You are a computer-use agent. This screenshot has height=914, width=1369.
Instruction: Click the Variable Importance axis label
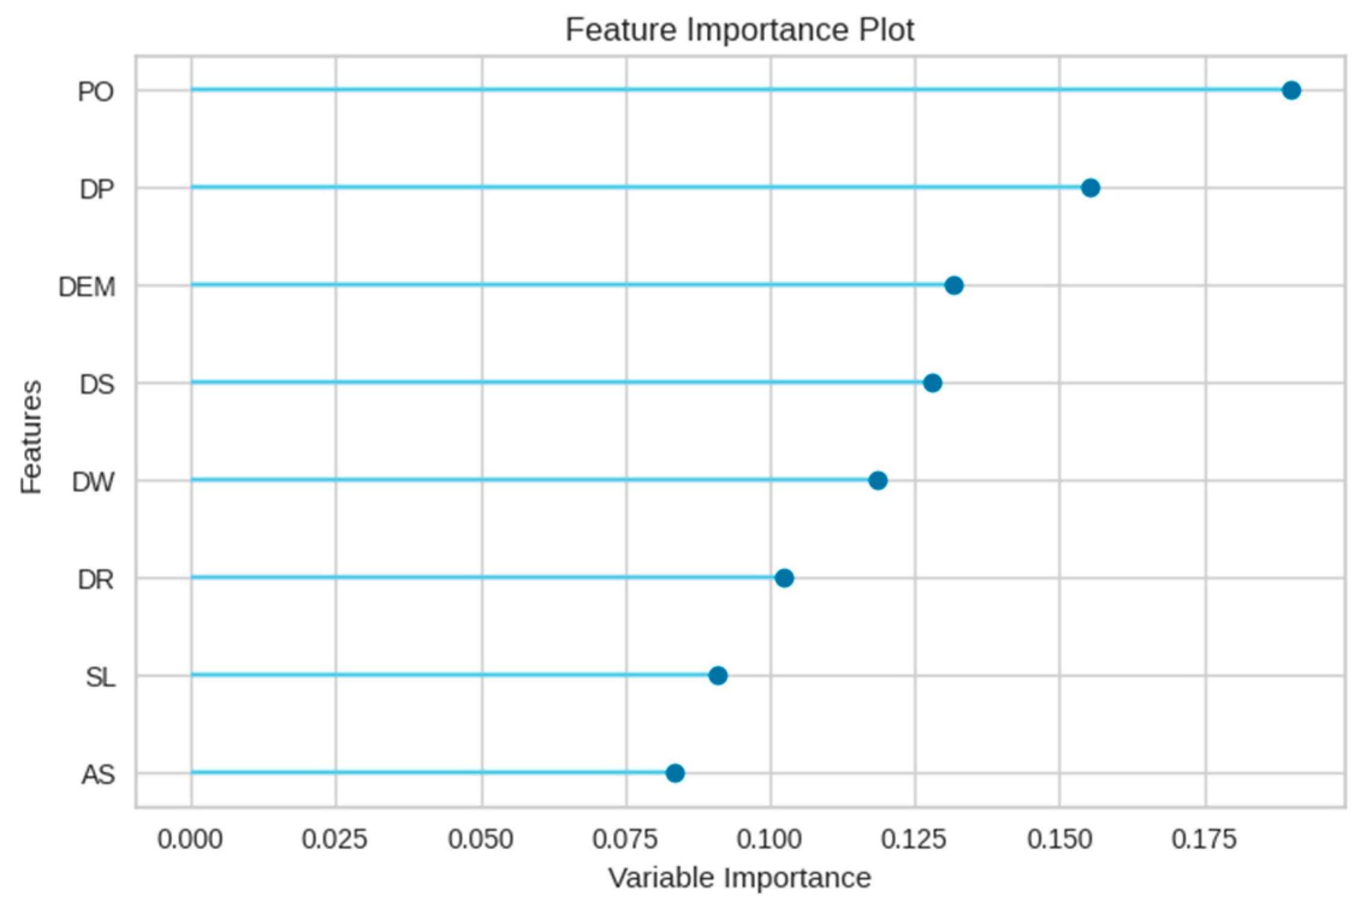[x=739, y=878]
